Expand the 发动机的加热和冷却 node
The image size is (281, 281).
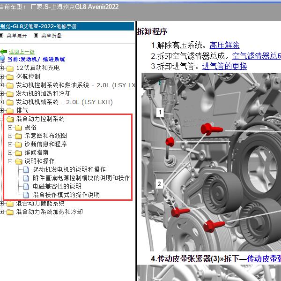(x=1, y=93)
